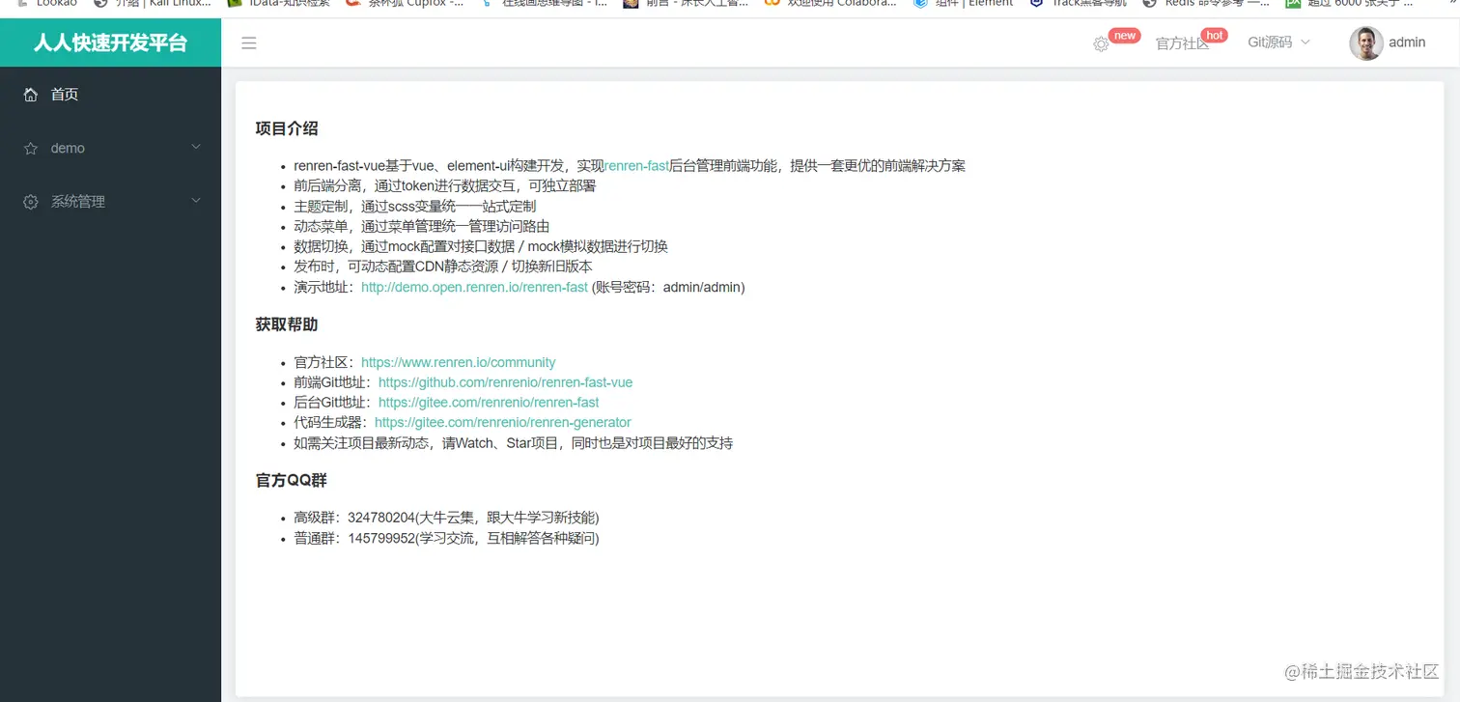Open the Git源码 dropdown
The width and height of the screenshot is (1460, 702).
1277,42
